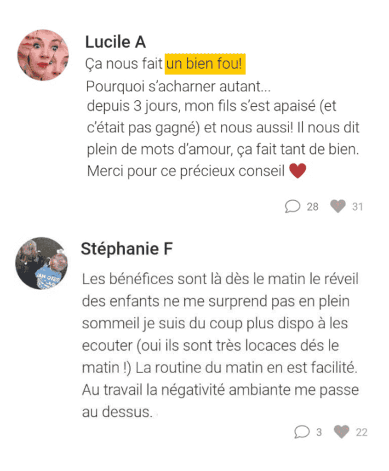Click highlighted text 'un bien fou!'

[x=206, y=65]
